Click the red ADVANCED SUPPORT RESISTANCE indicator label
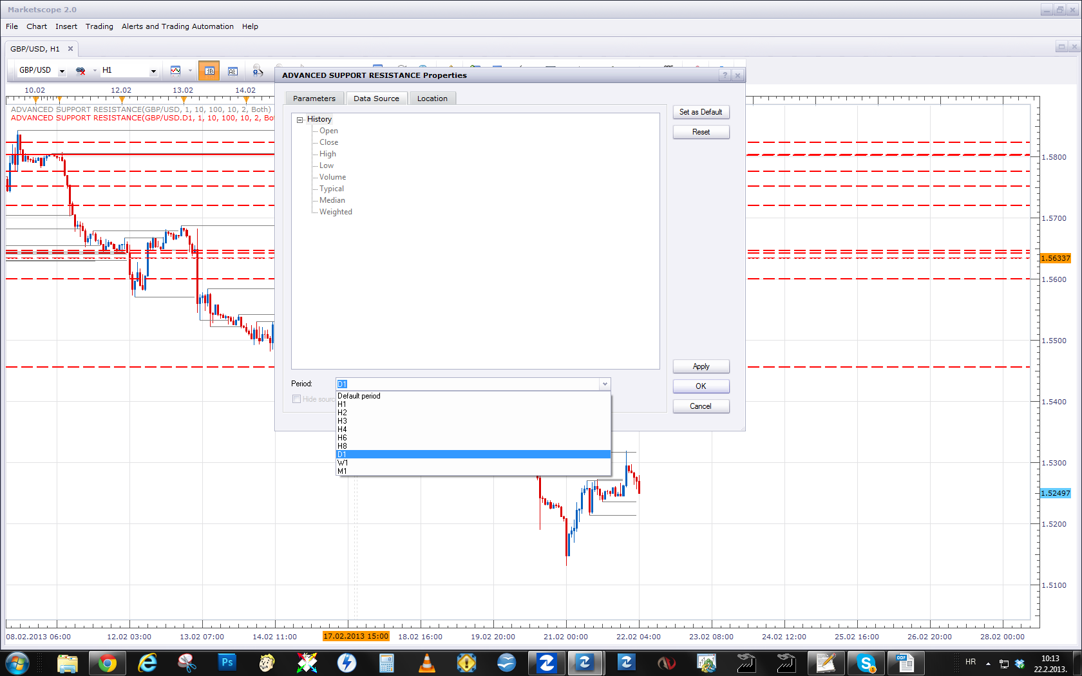The image size is (1082, 676). (142, 118)
